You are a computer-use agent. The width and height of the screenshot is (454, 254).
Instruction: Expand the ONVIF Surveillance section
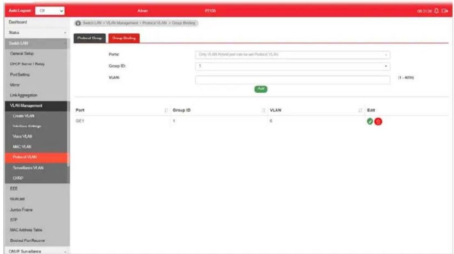tap(37, 251)
